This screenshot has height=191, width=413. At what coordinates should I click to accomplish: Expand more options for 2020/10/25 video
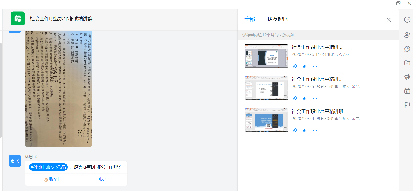tap(315, 98)
